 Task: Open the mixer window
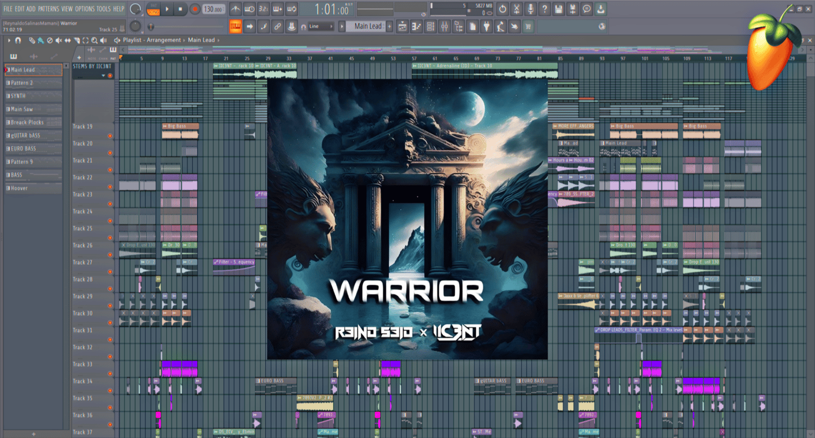click(x=445, y=26)
